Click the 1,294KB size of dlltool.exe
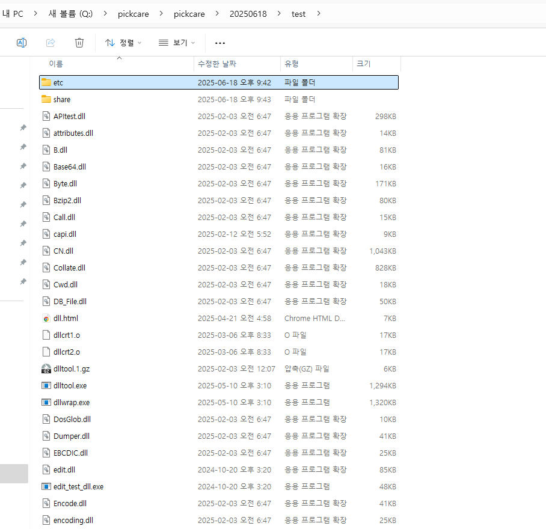The image size is (546, 529). pyautogui.click(x=382, y=385)
